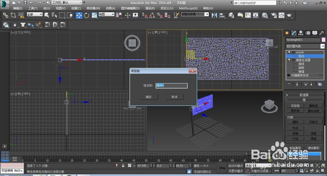Select the Link tool (chain icon)
The width and height of the screenshot is (327, 176).
tap(6, 15)
